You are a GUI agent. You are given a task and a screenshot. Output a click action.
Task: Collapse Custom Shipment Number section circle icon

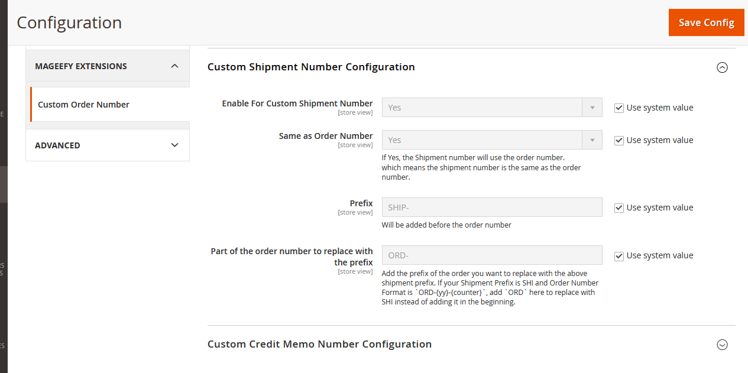722,67
